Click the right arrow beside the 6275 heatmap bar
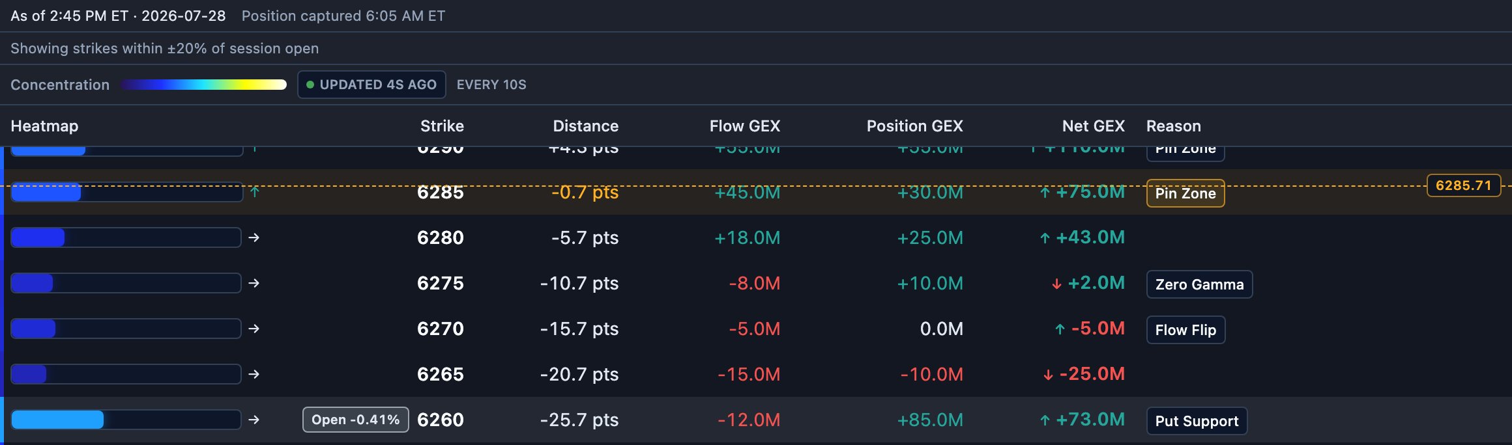 pyautogui.click(x=254, y=283)
